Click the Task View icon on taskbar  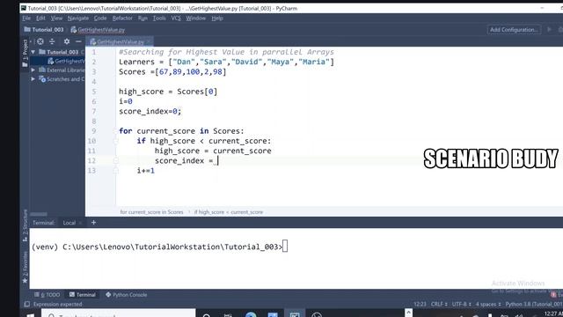pos(228,315)
